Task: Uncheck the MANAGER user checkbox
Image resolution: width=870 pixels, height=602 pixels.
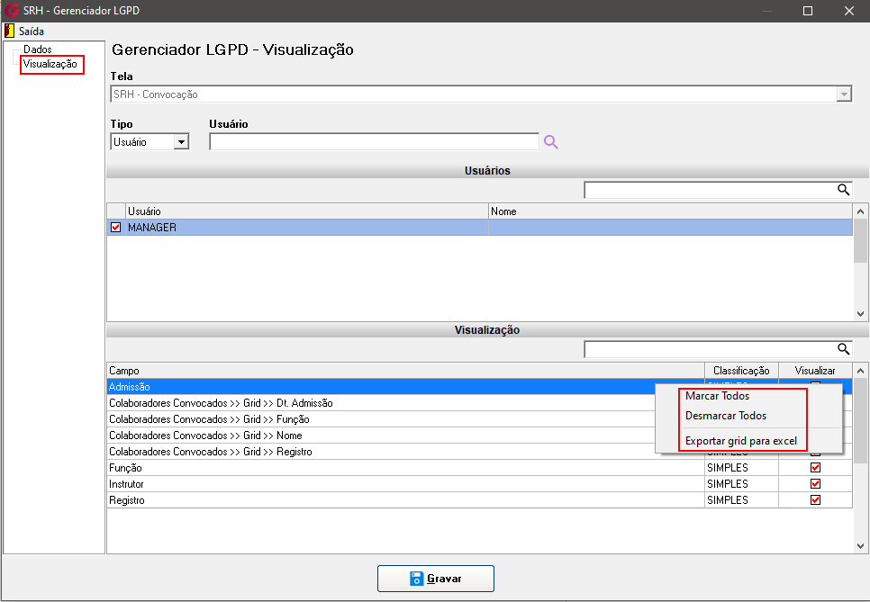Action: pos(115,228)
